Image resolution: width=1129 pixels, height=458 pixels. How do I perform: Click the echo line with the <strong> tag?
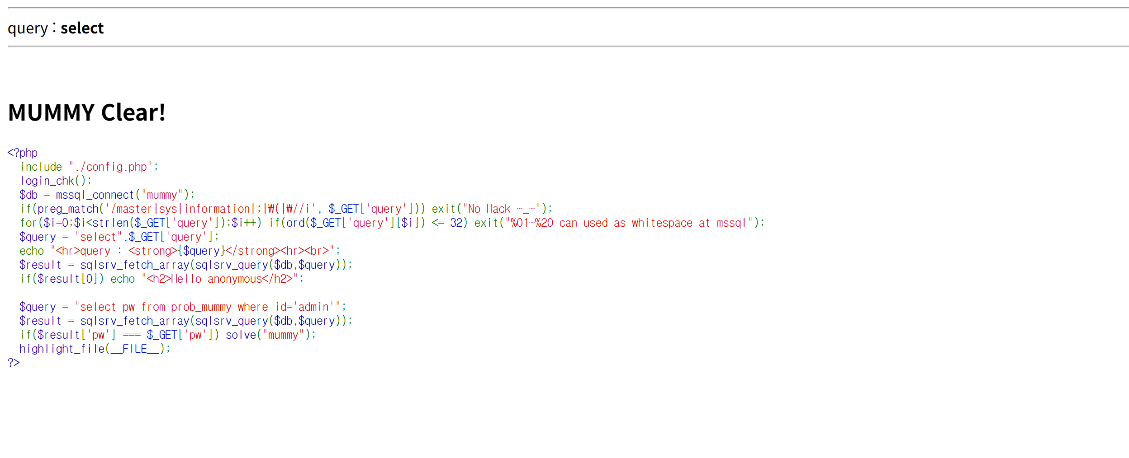pyautogui.click(x=179, y=251)
